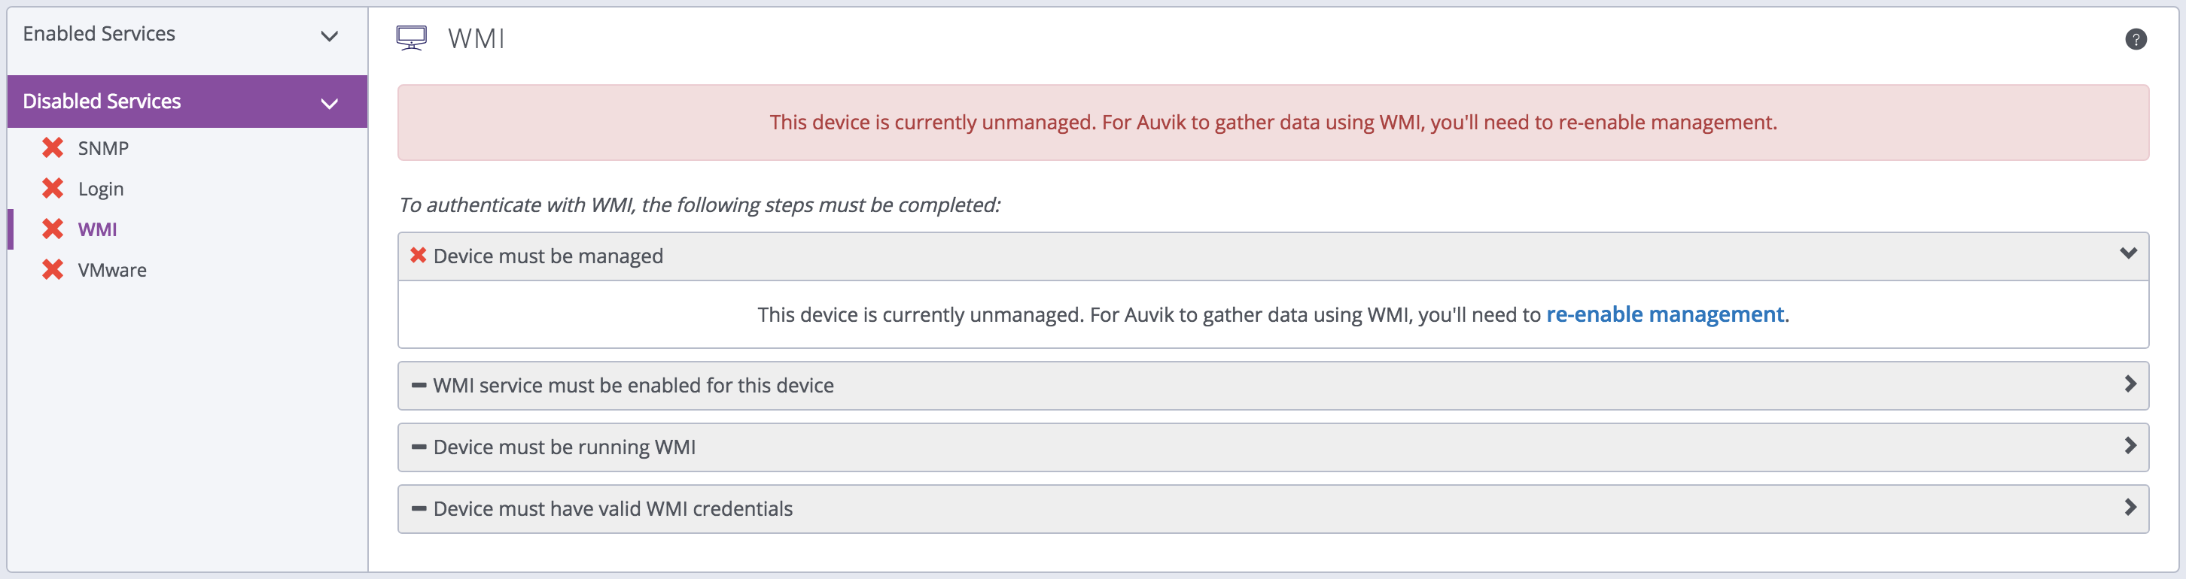The image size is (2186, 579).
Task: Click the minus icon on WMI service enabled row
Action: tap(417, 385)
